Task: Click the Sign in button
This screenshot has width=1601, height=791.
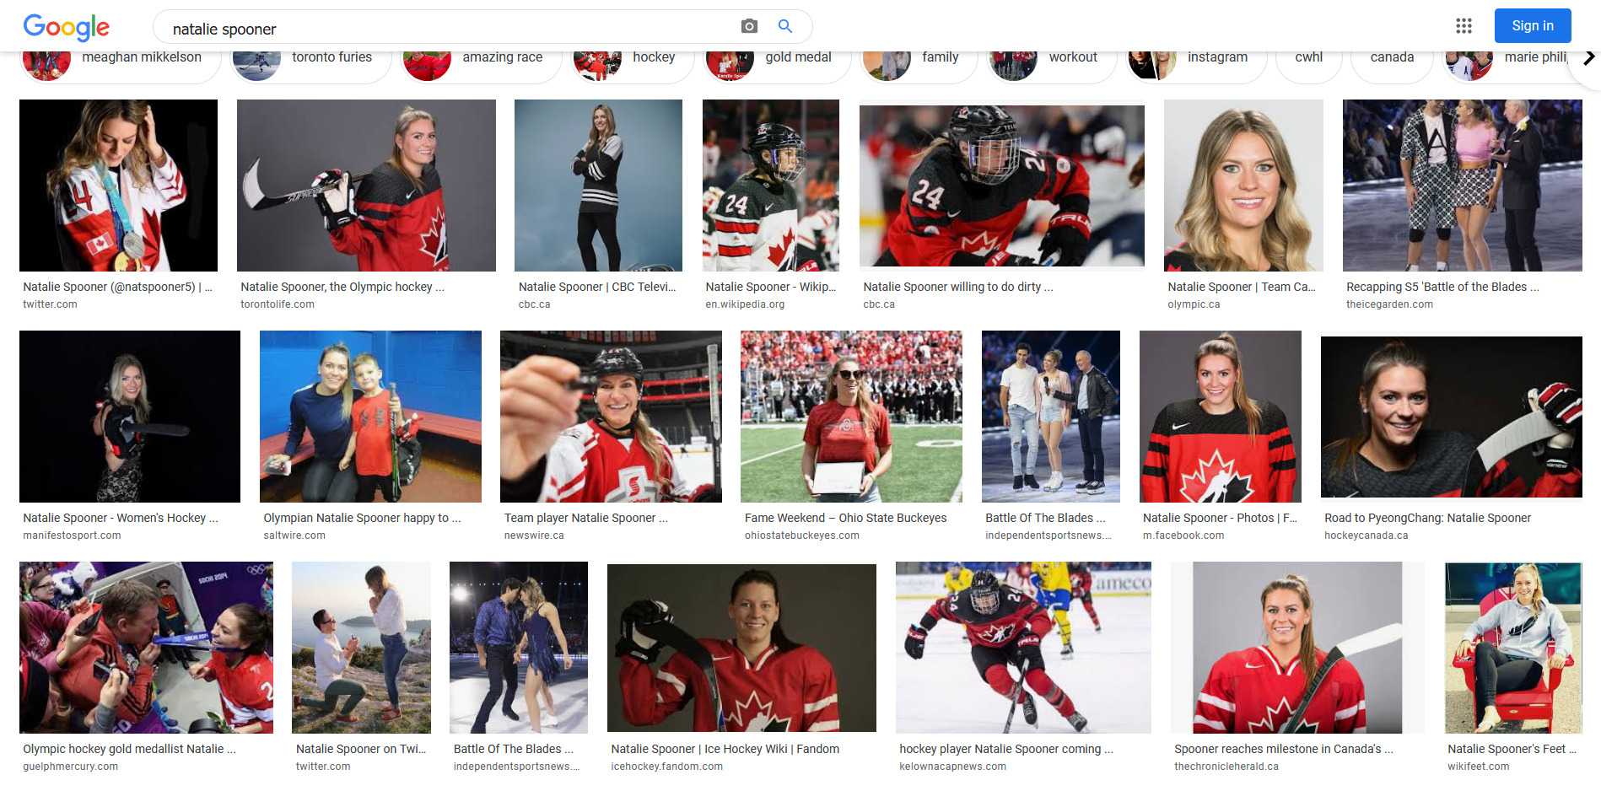Action: [x=1533, y=26]
